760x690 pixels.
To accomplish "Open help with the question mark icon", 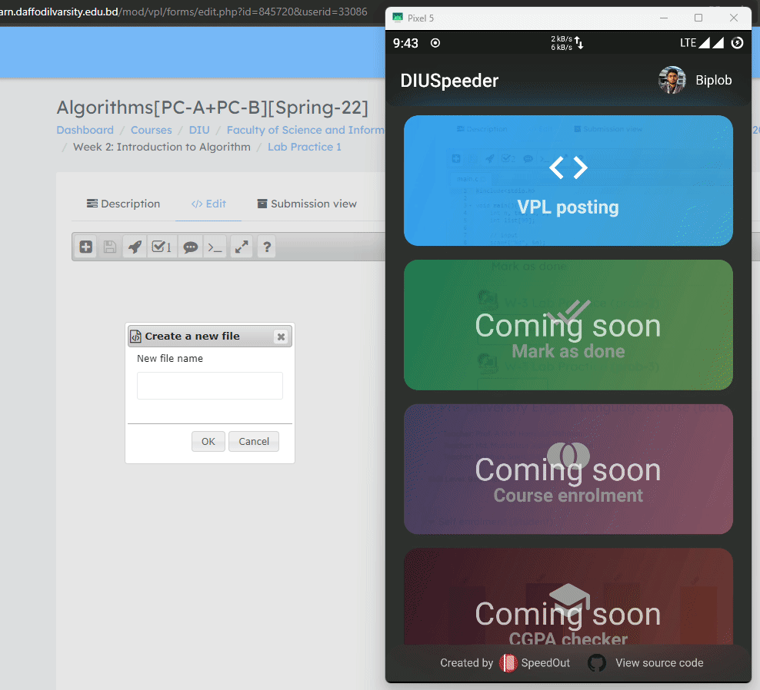I will 267,247.
